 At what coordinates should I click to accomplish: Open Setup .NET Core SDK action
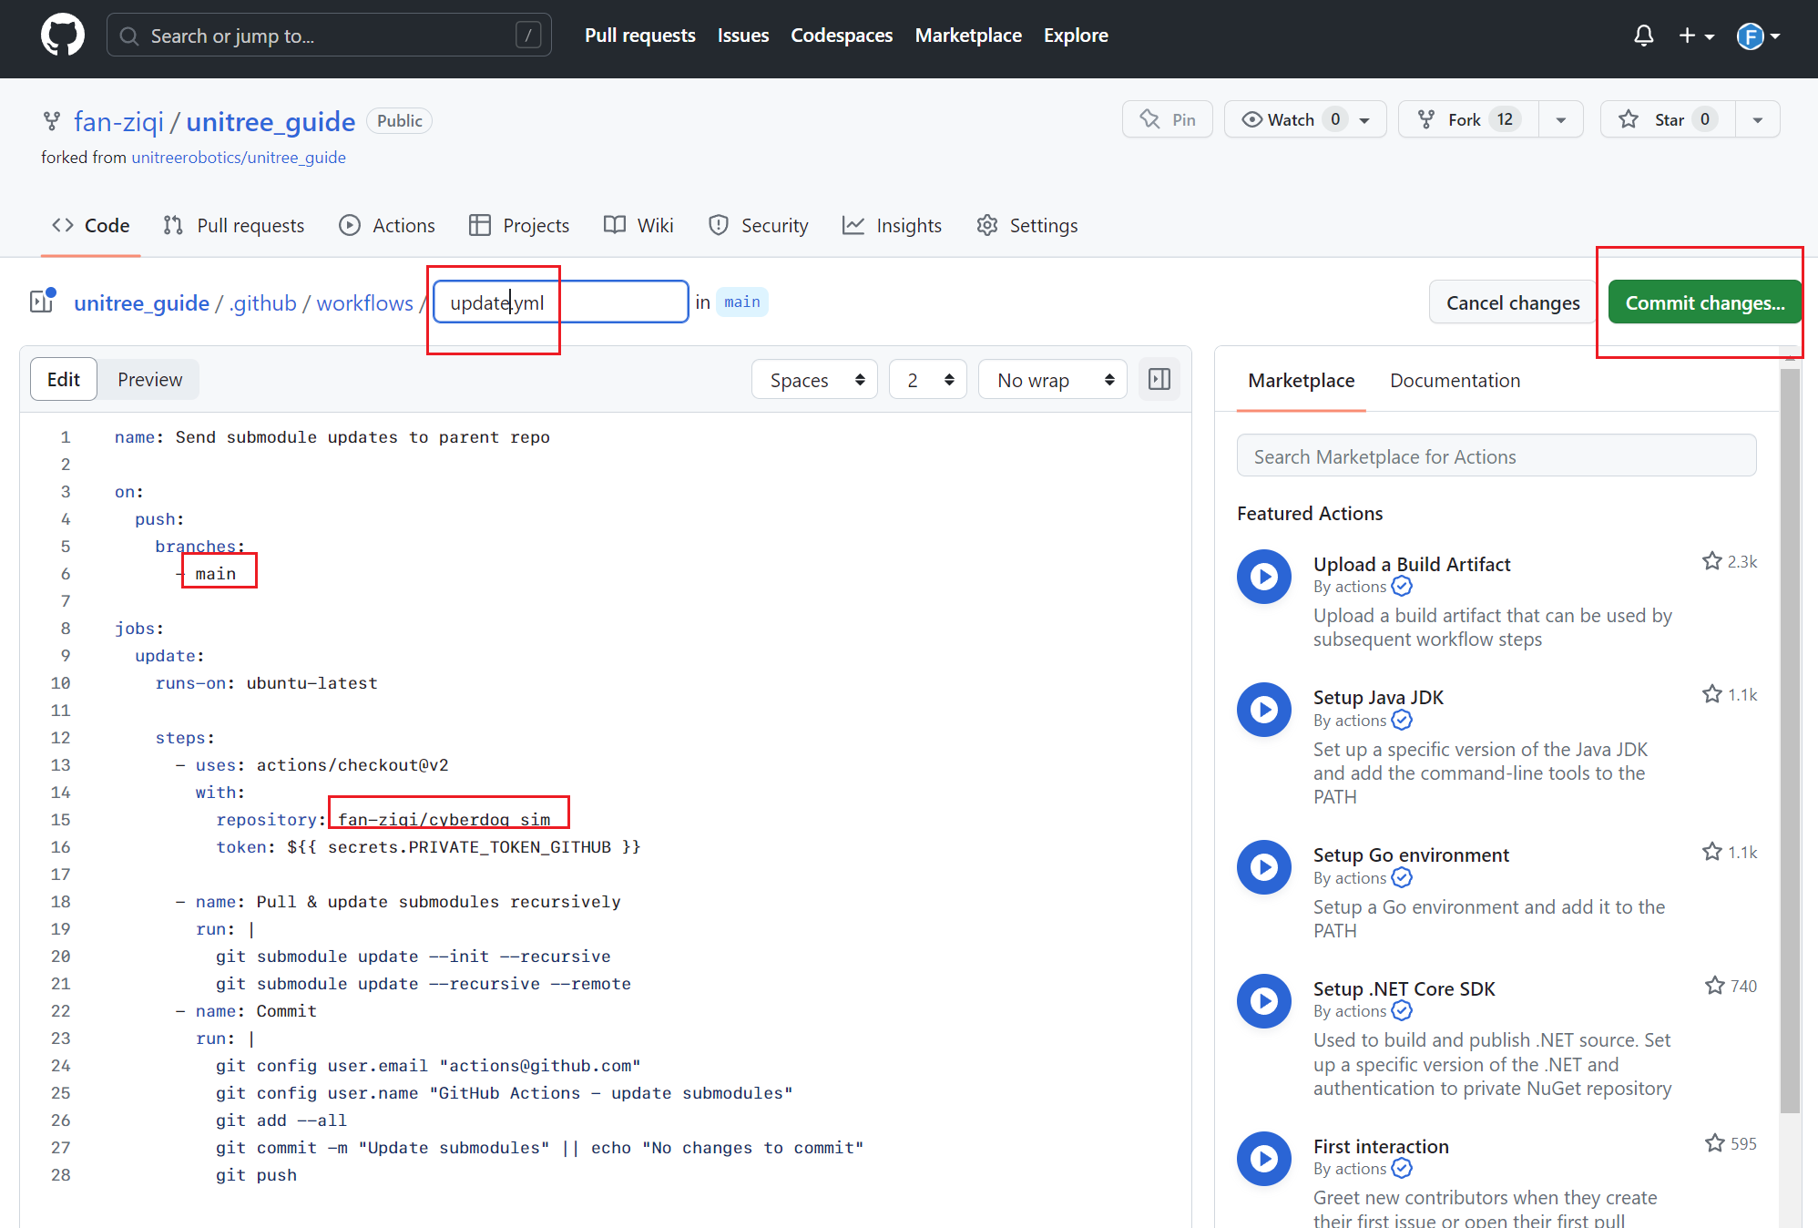[1404, 988]
